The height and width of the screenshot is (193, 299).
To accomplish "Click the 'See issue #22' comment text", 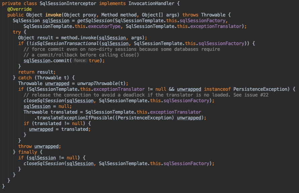I will (251, 95).
